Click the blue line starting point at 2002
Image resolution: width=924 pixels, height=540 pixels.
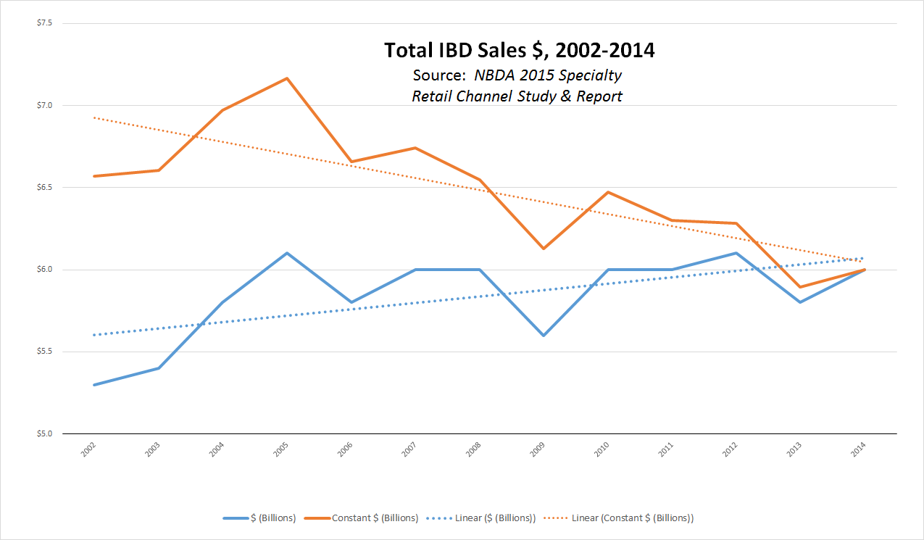pos(94,384)
